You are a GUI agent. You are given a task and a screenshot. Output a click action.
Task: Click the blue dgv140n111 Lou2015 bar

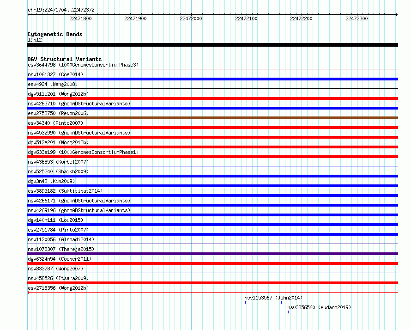click(x=212, y=225)
